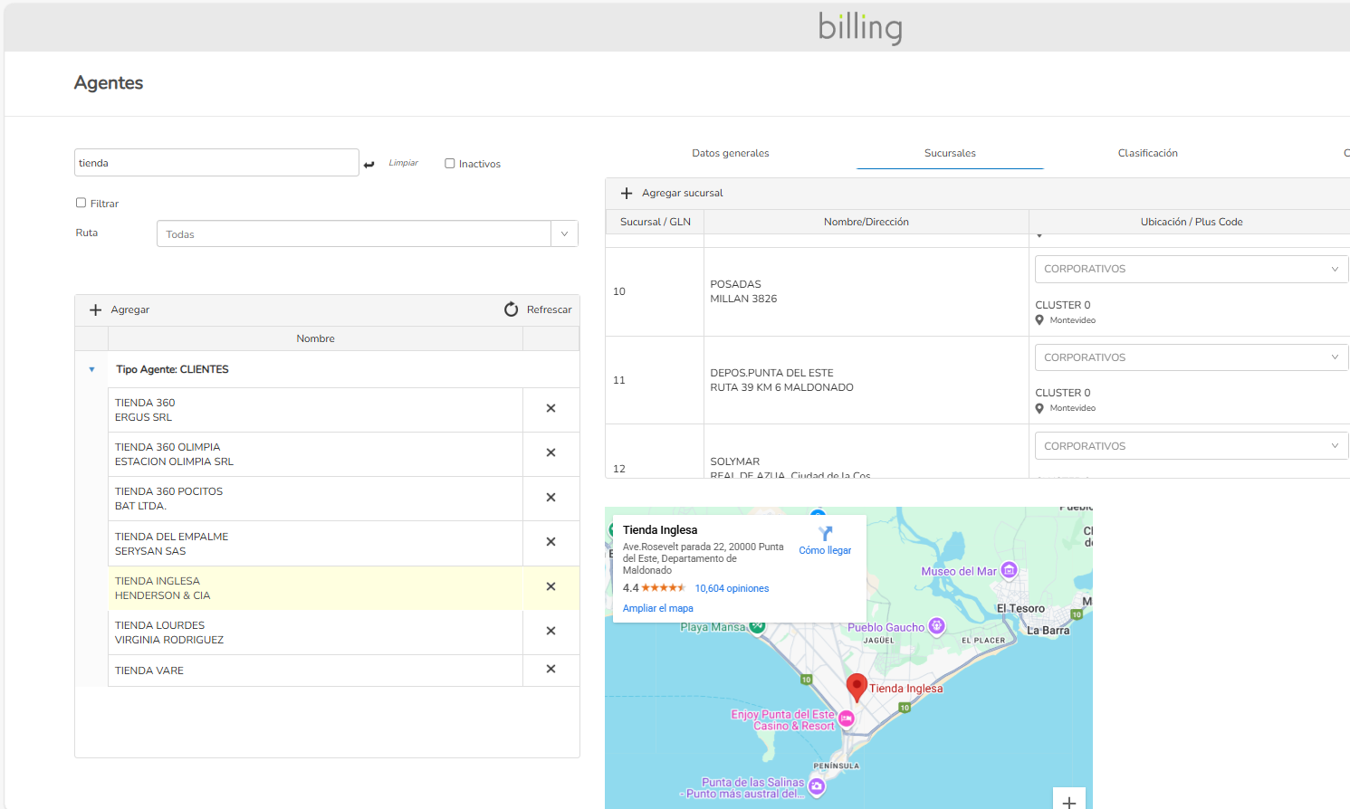Click the Limpiar link
This screenshot has height=809, width=1350.
403,164
